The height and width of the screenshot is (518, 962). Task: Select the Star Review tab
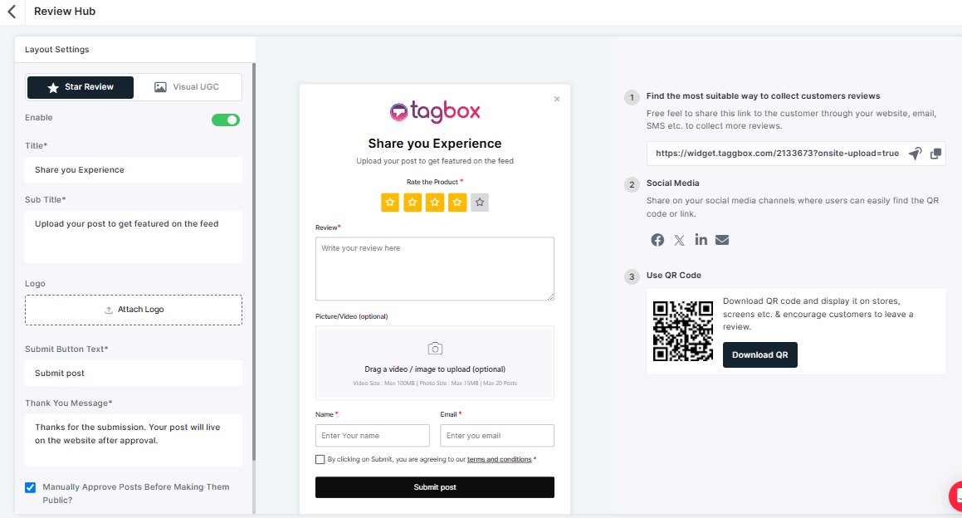coord(80,86)
